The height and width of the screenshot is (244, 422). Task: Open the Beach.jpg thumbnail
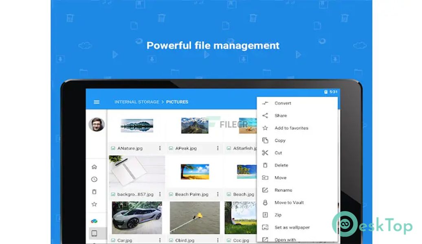pos(246,172)
